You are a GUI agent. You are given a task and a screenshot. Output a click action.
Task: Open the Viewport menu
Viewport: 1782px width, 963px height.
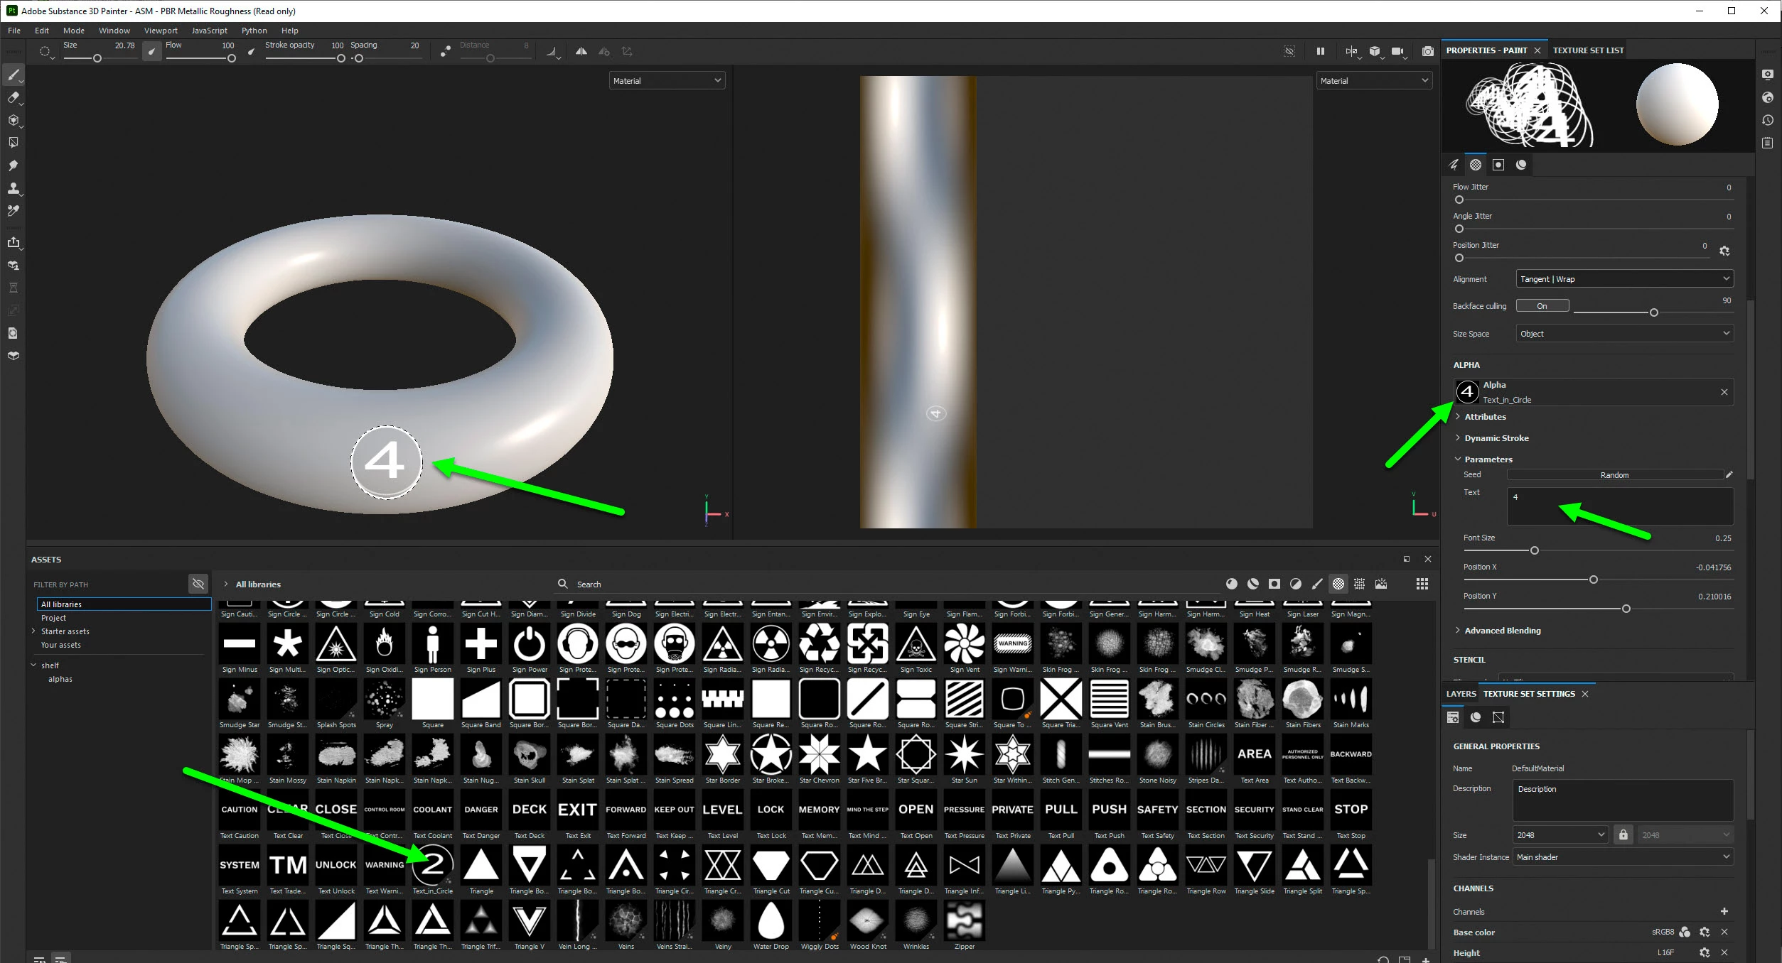coord(161,31)
